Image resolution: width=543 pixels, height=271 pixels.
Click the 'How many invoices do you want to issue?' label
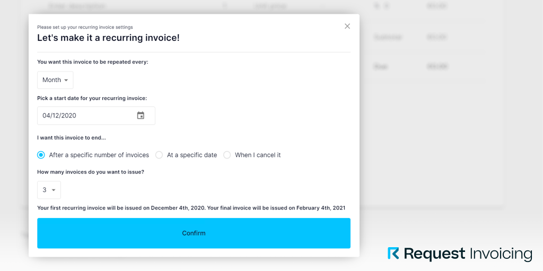click(x=91, y=172)
